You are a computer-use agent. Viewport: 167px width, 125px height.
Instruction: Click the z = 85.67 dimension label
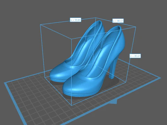click(x=135, y=56)
